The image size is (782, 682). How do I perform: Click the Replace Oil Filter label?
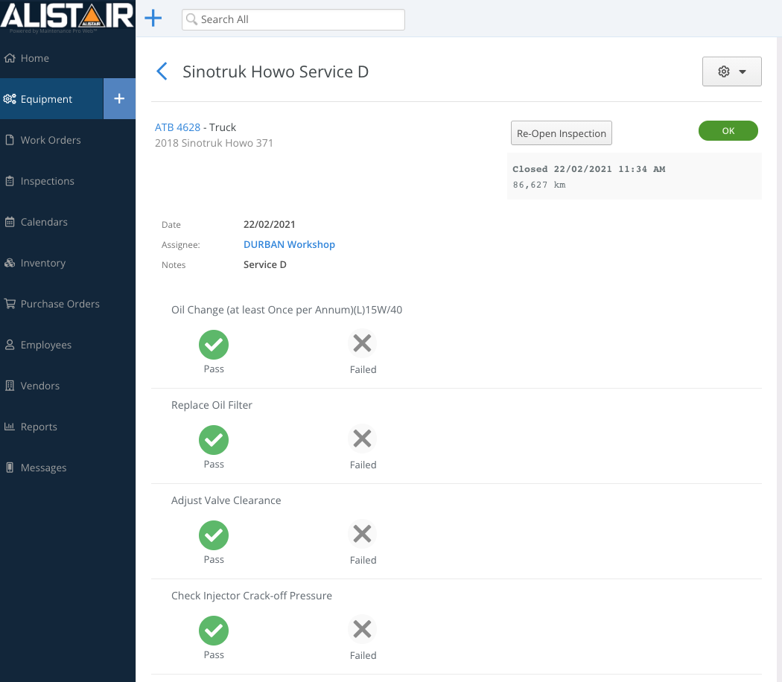pos(212,405)
